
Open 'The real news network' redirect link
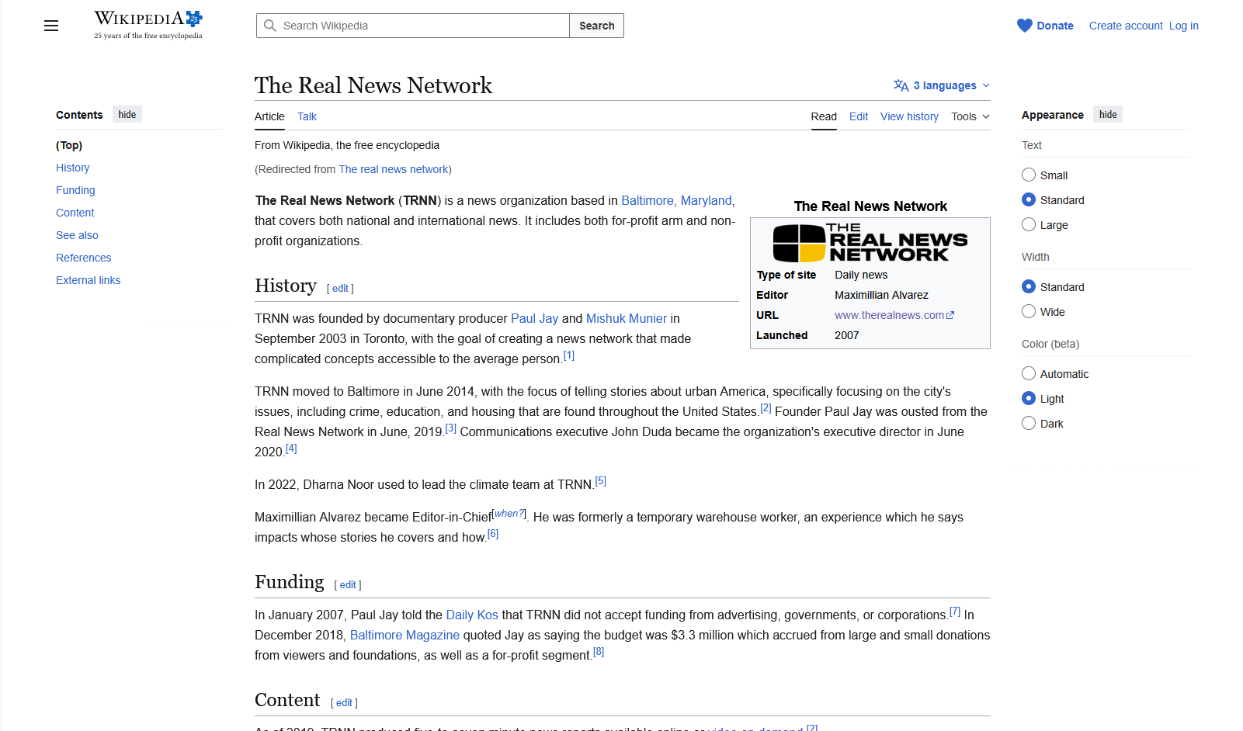pos(394,169)
